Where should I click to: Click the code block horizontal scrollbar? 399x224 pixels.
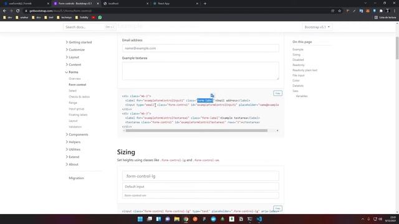tap(196, 131)
